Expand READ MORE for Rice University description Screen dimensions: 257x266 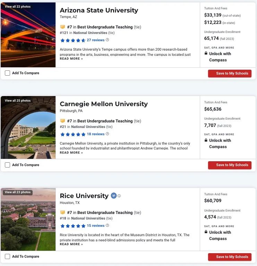click(71, 244)
